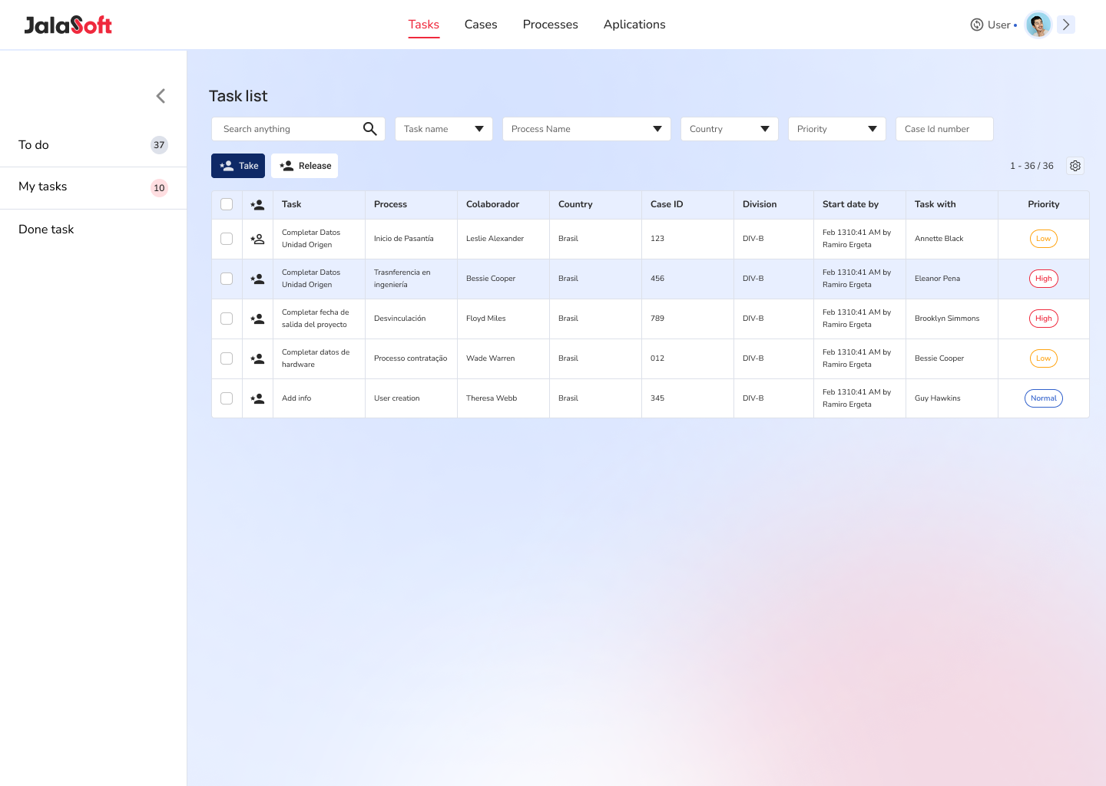Click the High badge for Eleanor Pena
Viewport: 1106px width, 786px height.
(x=1044, y=279)
